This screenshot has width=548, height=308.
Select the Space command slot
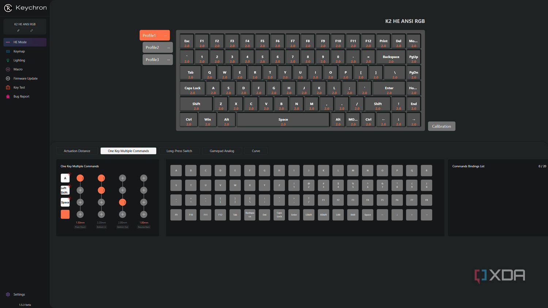[x=65, y=202]
